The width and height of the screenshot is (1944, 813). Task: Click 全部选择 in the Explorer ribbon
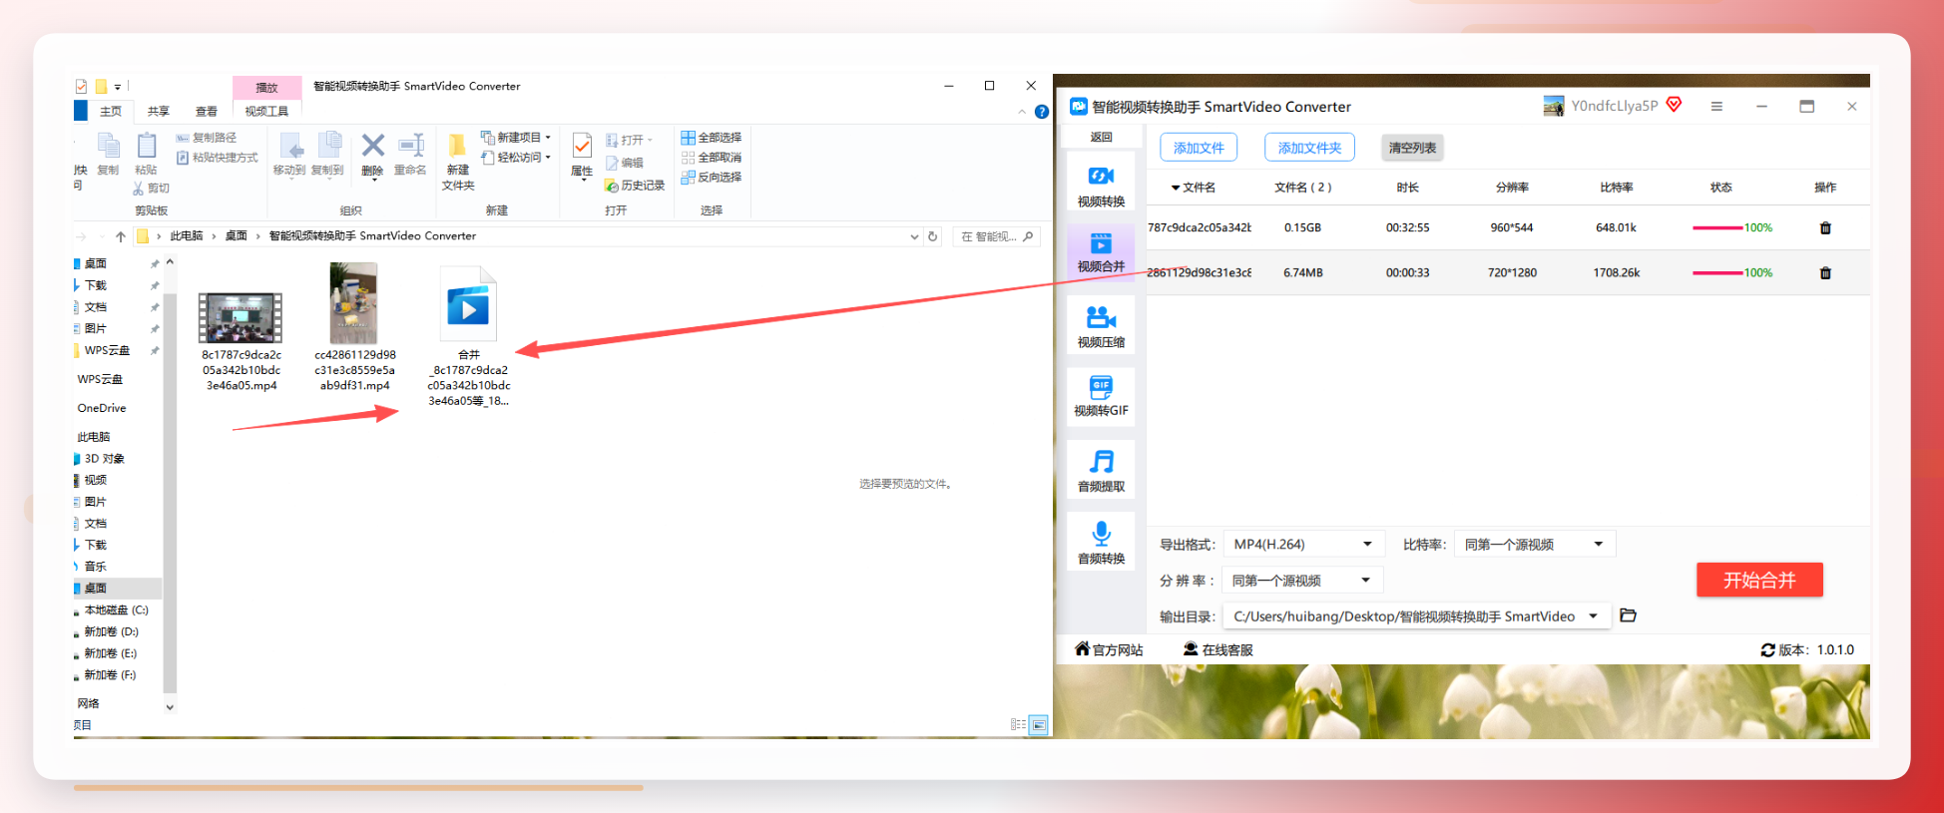712,138
